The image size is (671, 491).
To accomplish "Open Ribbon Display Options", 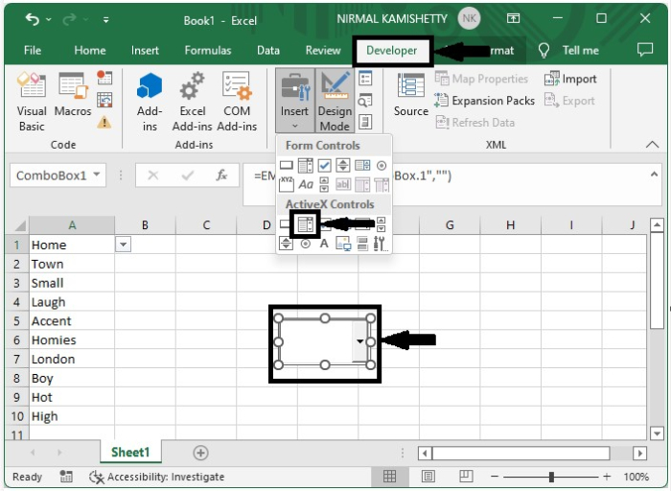I will point(513,18).
